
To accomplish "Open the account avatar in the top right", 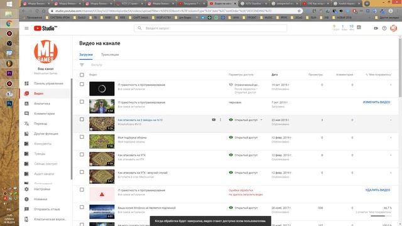I will pyautogui.click(x=394, y=28).
